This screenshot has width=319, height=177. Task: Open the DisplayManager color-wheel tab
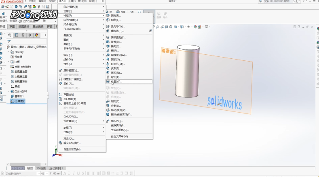click(x=36, y=35)
